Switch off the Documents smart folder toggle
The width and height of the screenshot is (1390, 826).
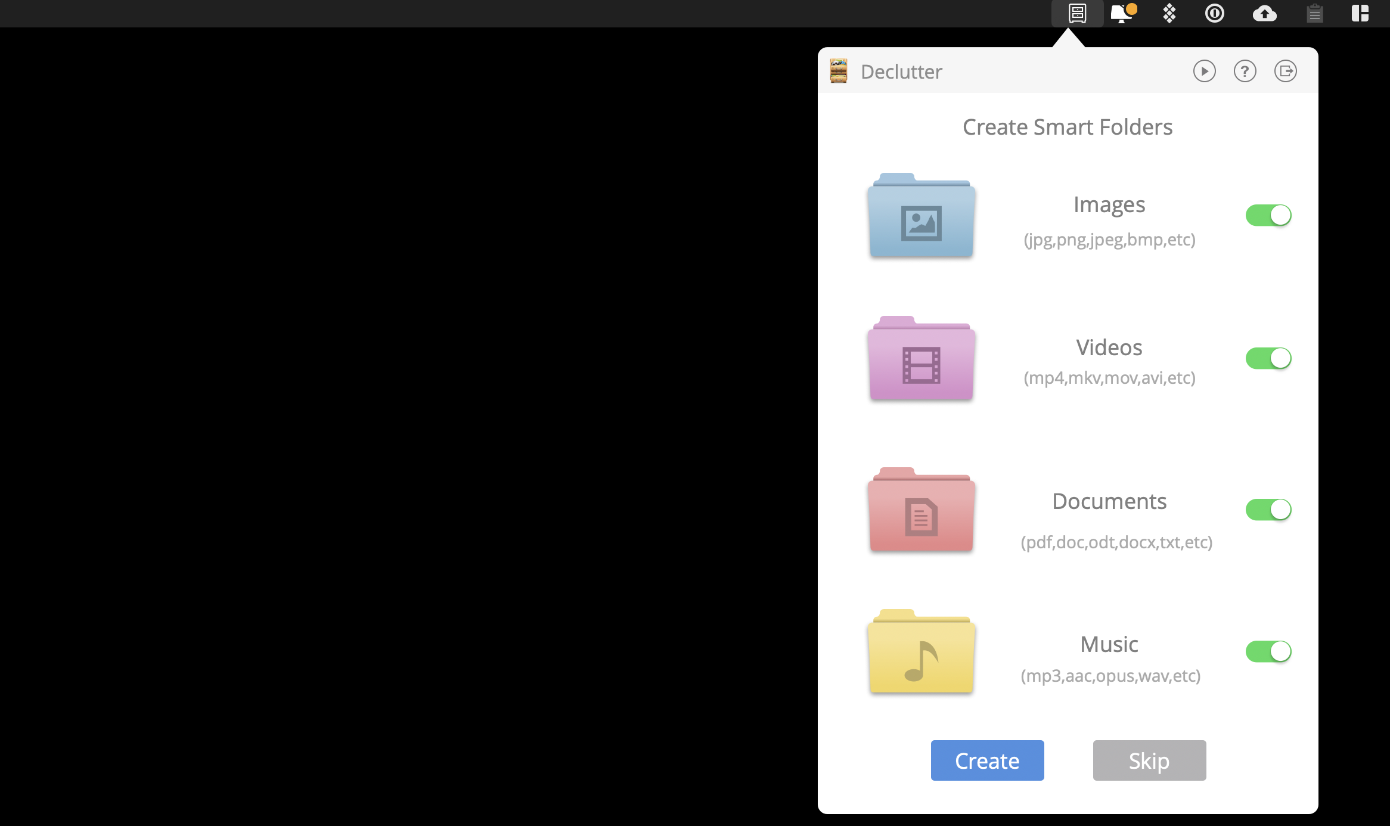(x=1268, y=510)
